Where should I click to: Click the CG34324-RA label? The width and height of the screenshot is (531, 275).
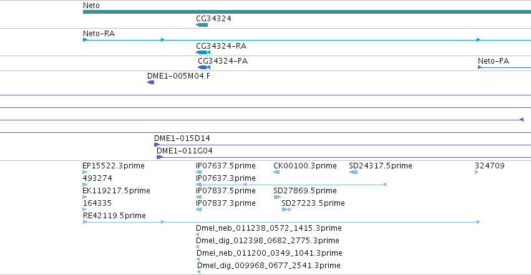click(221, 46)
